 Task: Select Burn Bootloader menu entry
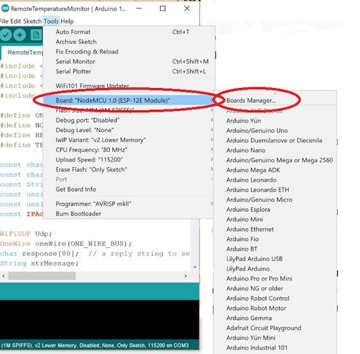tap(129, 214)
